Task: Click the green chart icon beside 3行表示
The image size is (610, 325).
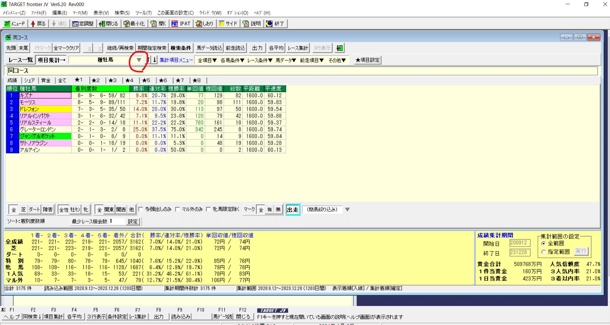Action: point(339,48)
